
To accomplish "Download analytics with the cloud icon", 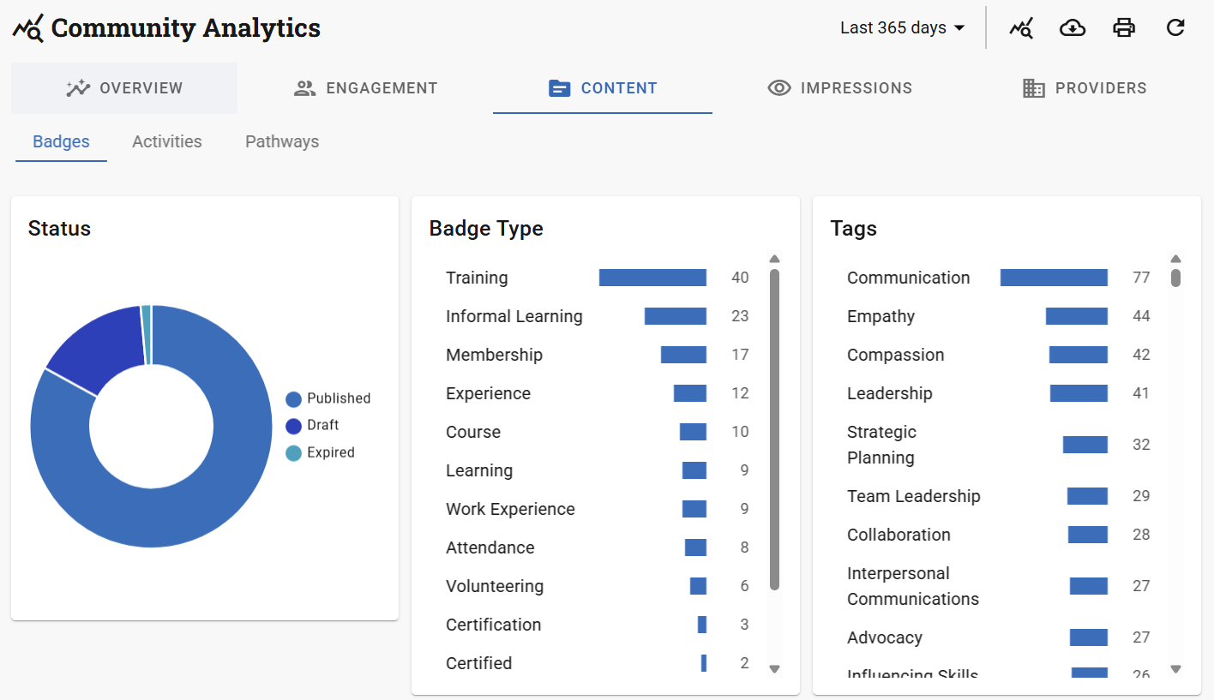I will (1073, 28).
